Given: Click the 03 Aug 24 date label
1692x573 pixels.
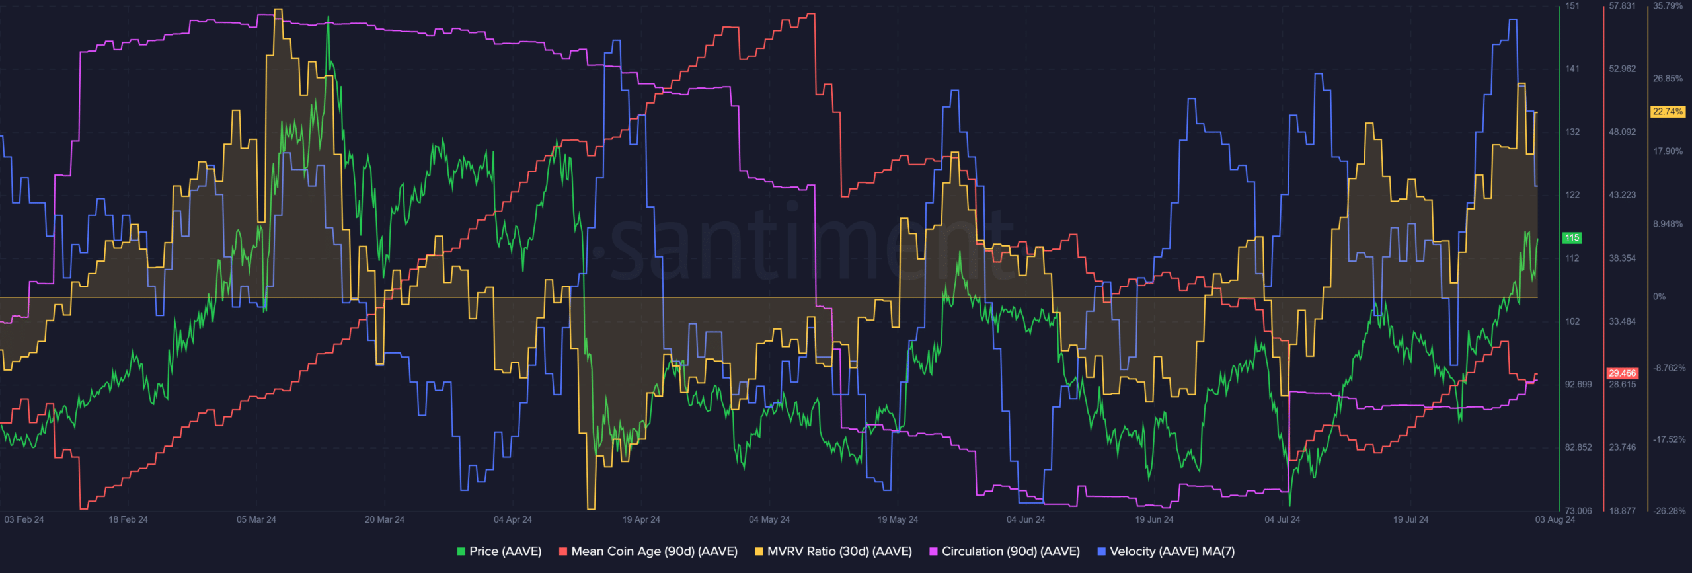Looking at the screenshot, I should click(1555, 519).
